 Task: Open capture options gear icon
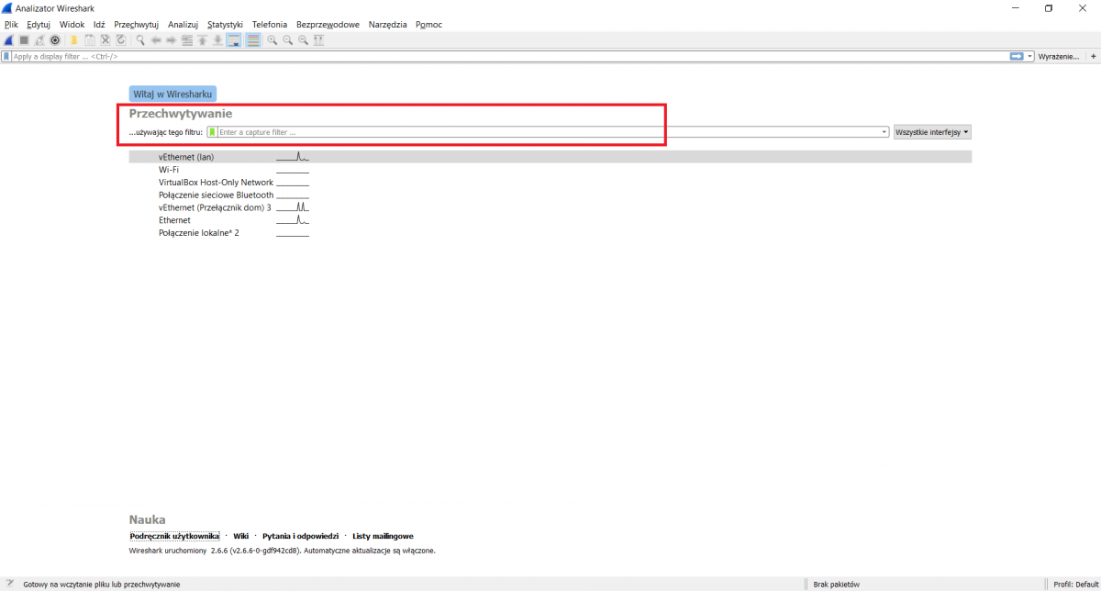(55, 40)
